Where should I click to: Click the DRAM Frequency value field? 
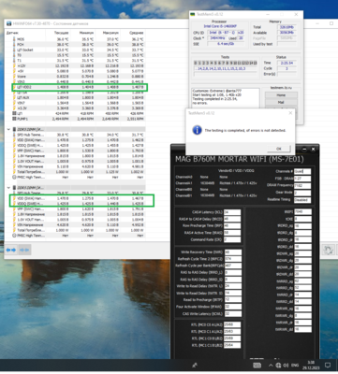tap(302, 186)
